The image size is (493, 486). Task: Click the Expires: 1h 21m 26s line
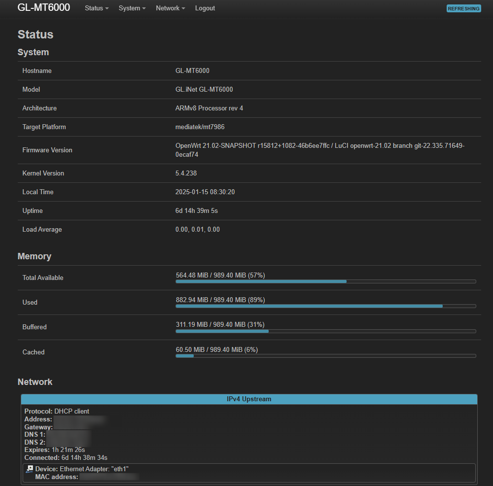(x=55, y=450)
